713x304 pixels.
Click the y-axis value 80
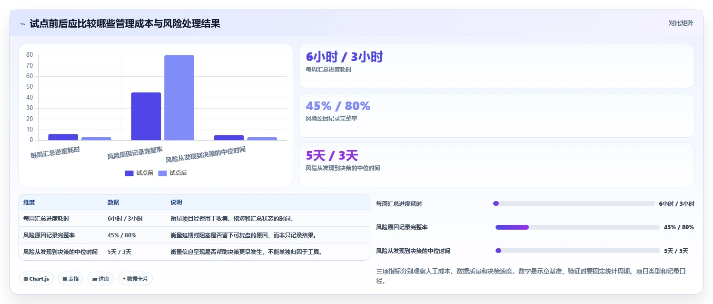tap(30, 55)
